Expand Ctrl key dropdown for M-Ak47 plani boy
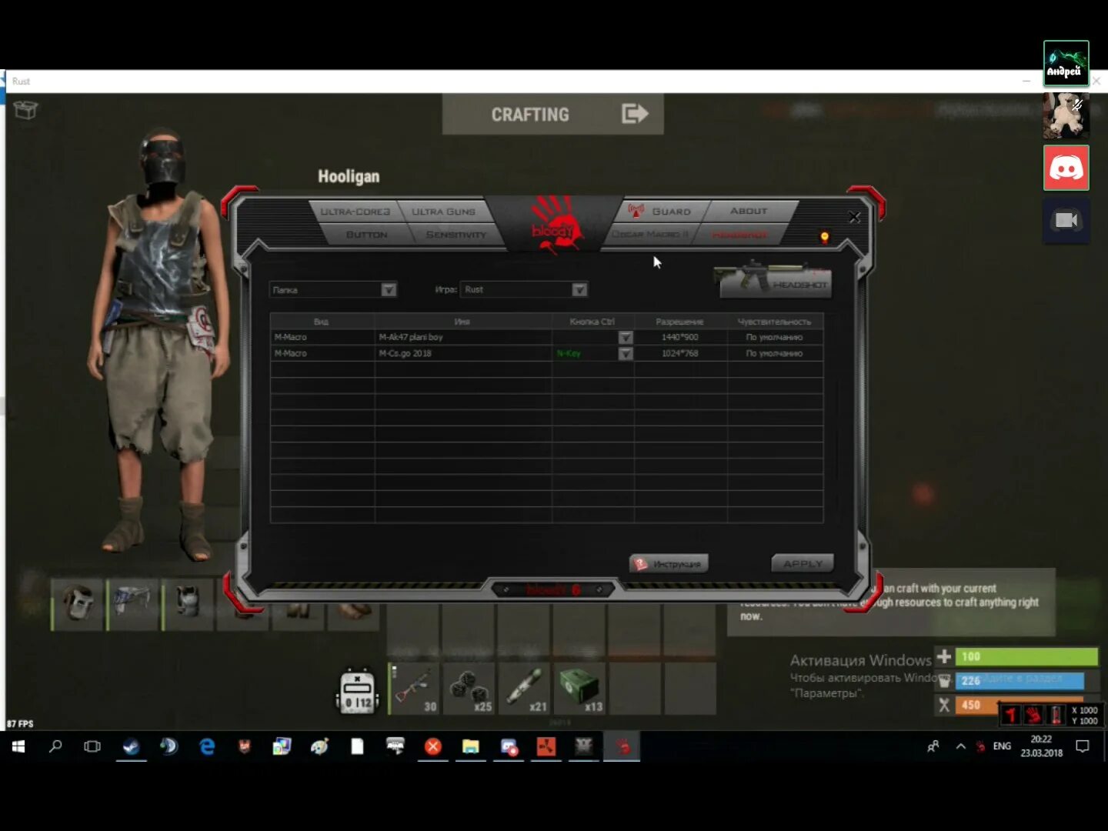 [x=626, y=338]
